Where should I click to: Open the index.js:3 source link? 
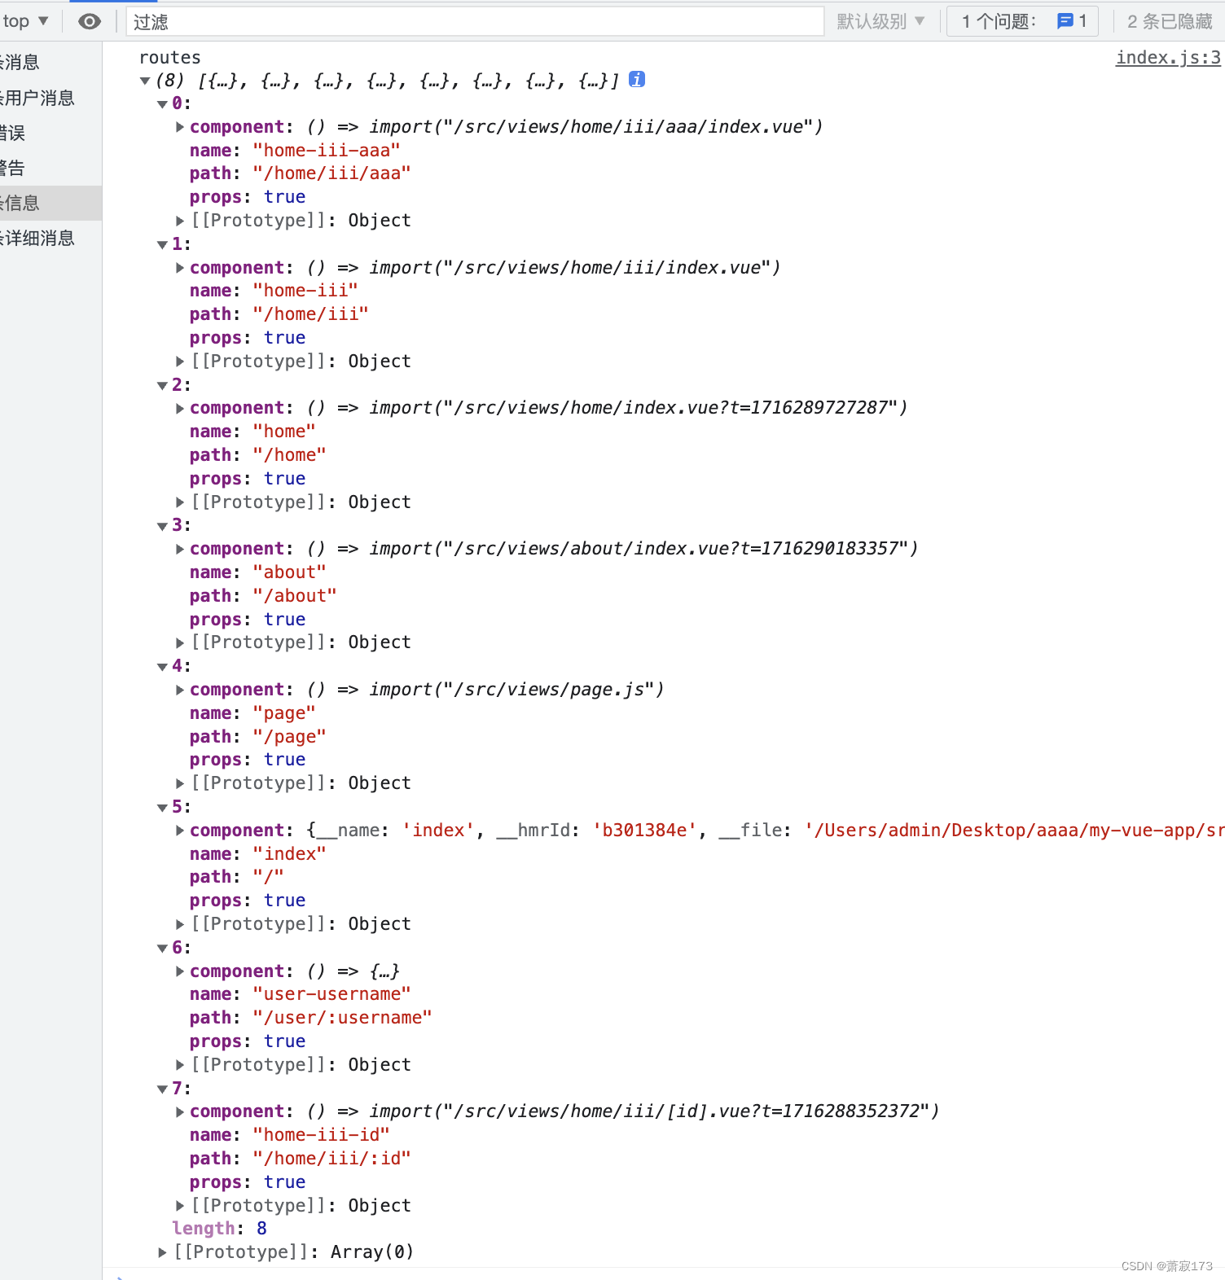[1168, 57]
